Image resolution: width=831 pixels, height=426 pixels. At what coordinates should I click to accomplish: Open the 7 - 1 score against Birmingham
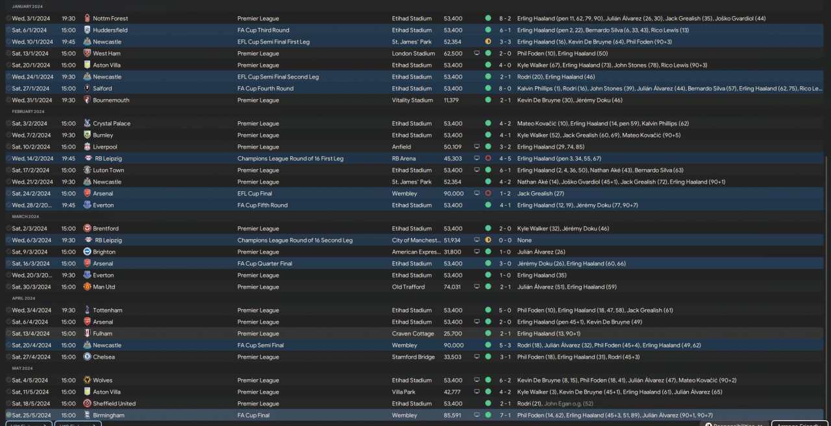pos(505,416)
